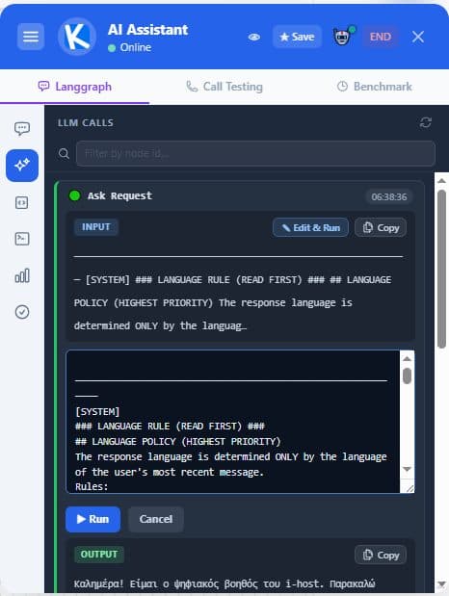Open the code brackets sidebar icon
449x596 pixels.
[x=22, y=202]
